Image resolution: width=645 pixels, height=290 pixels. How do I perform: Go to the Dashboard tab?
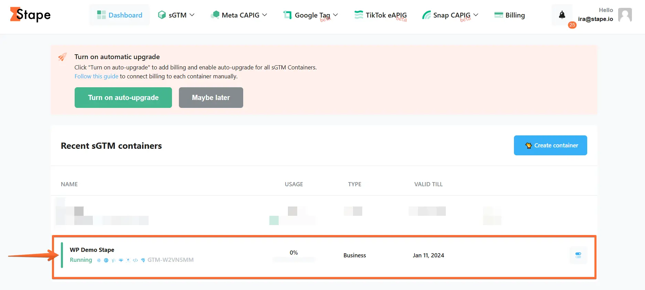click(120, 15)
